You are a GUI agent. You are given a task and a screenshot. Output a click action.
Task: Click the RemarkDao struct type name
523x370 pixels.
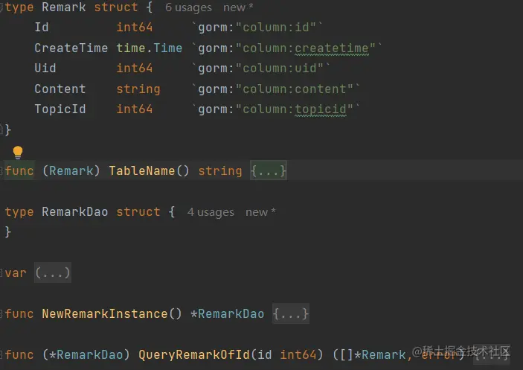click(74, 212)
